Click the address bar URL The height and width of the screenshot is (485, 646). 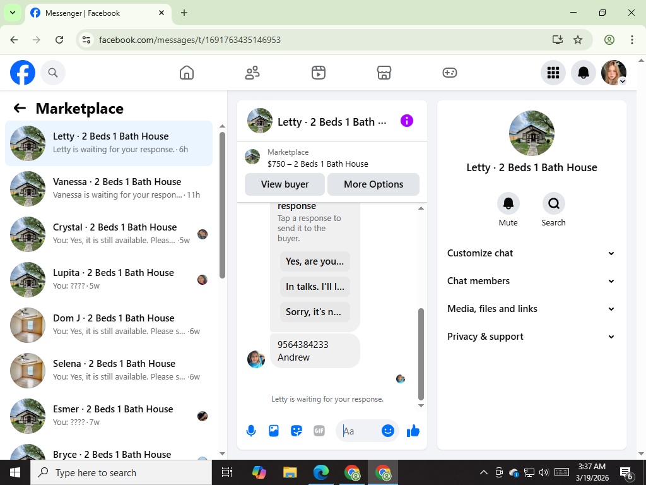coord(190,40)
